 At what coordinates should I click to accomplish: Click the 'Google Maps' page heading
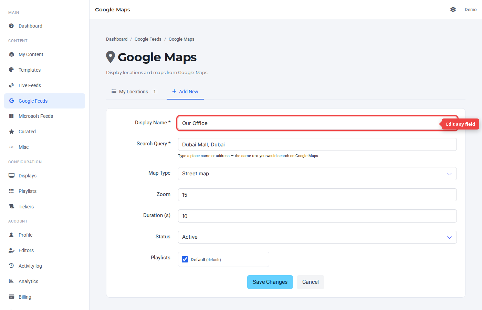(x=157, y=57)
